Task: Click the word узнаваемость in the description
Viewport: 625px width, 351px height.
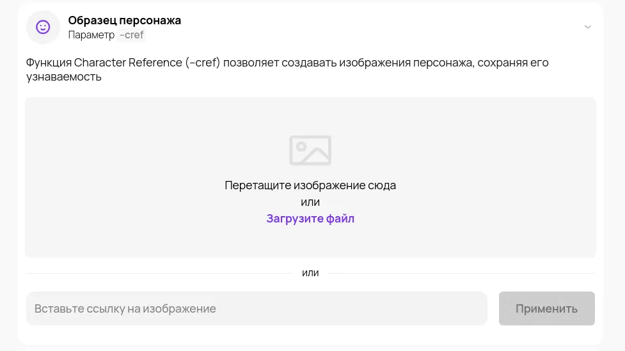Action: [64, 77]
